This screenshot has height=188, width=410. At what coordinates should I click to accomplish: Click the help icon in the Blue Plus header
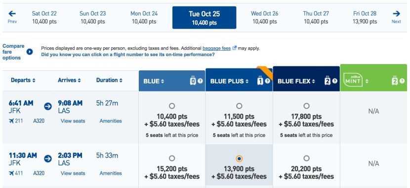[x=268, y=81]
